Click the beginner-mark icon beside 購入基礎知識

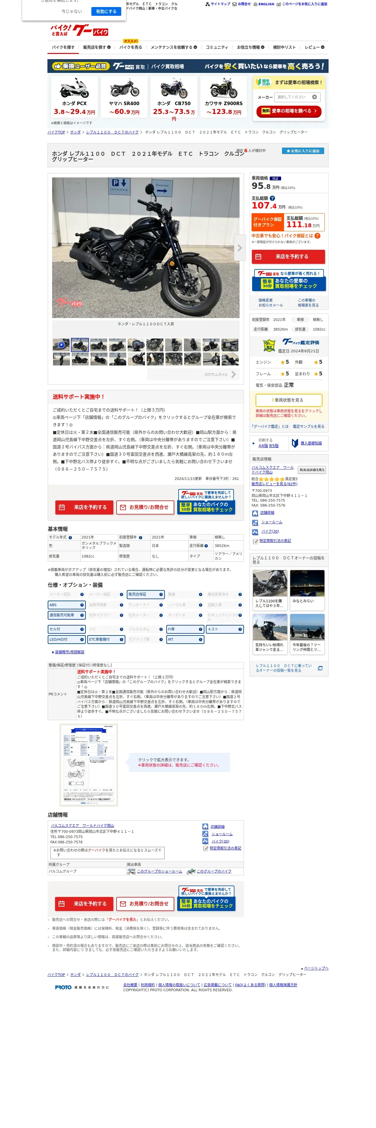tap(295, 443)
